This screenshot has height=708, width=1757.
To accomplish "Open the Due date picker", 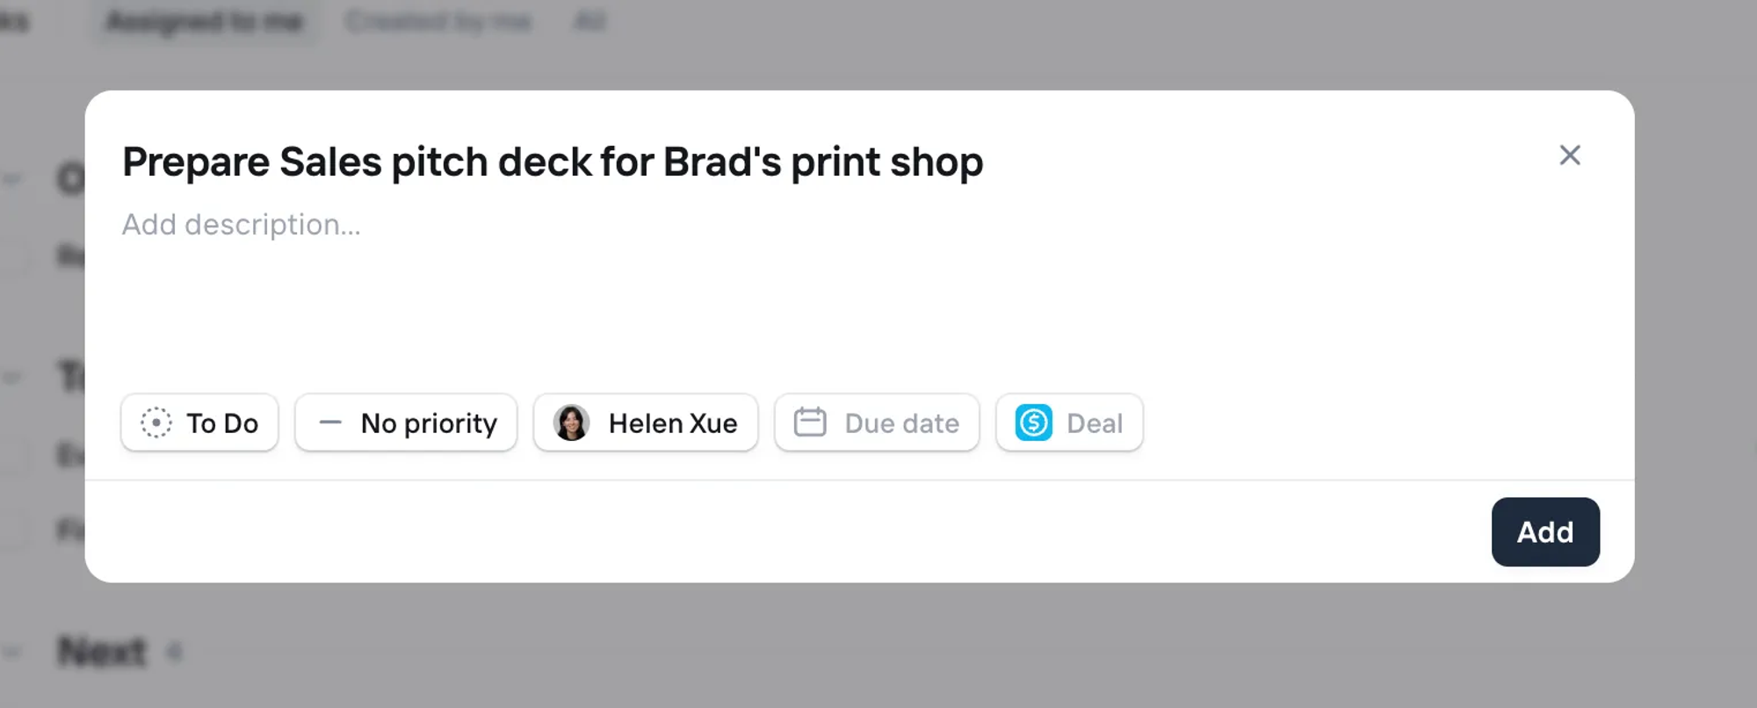I will click(877, 423).
